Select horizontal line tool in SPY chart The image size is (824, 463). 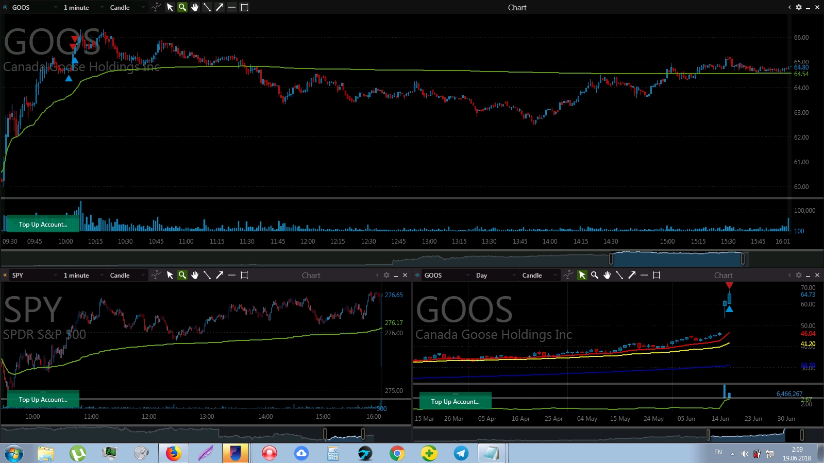[x=232, y=275]
